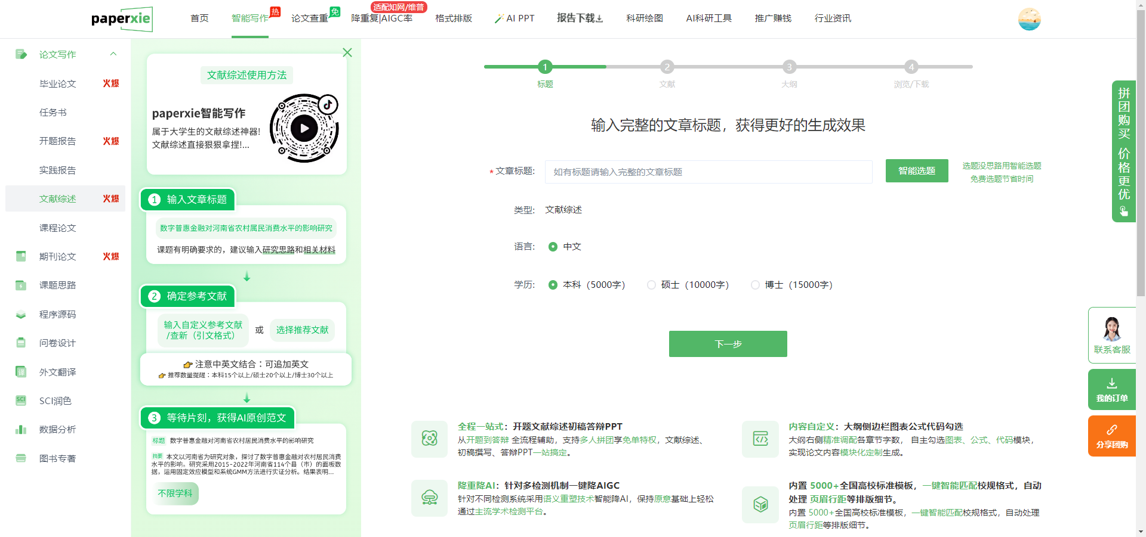This screenshot has width=1146, height=537.
Task: Expand the 期刊论文 sidebar category
Action: point(58,256)
